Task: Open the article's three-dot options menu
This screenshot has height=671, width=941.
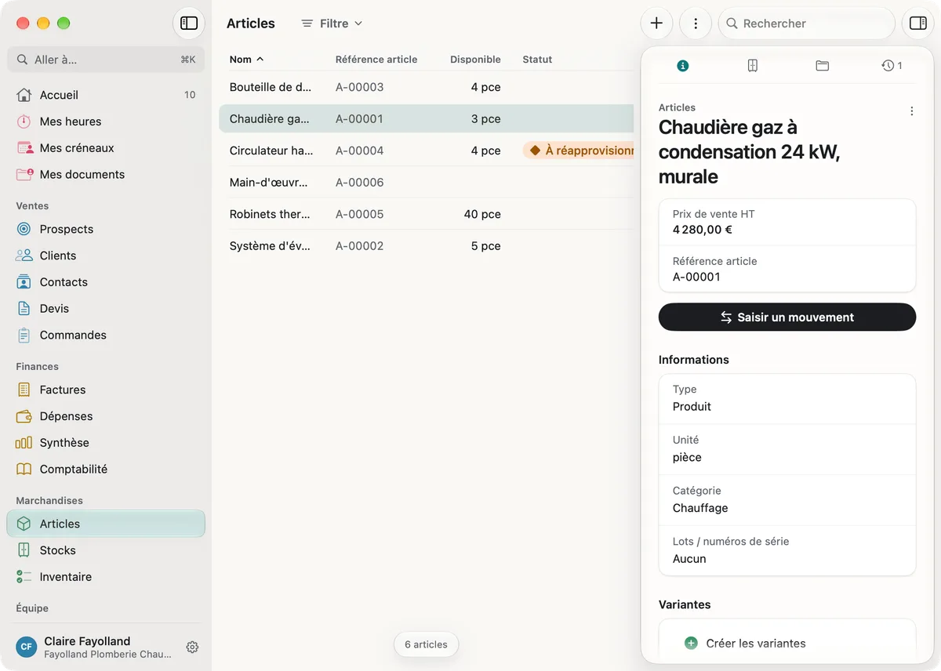Action: 911,111
